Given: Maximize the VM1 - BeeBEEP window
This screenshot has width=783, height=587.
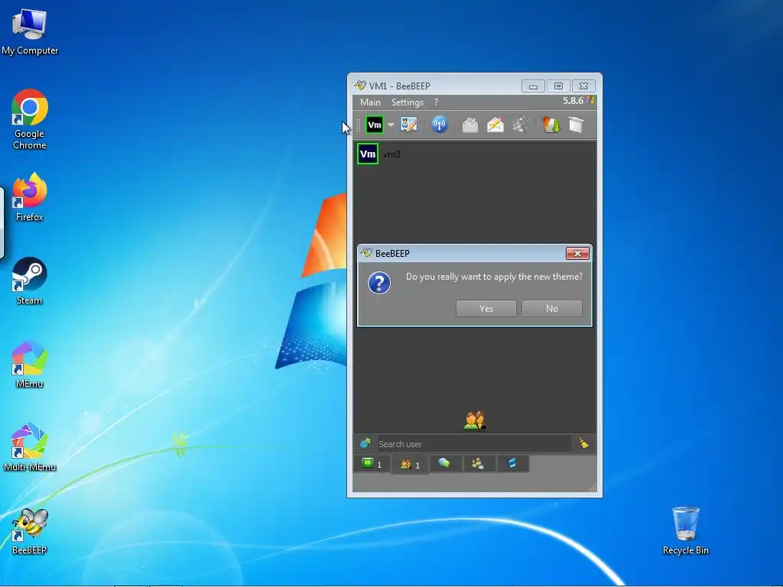Looking at the screenshot, I should point(558,86).
